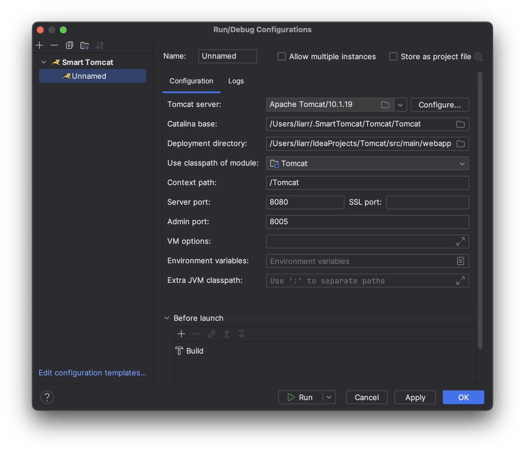The image size is (525, 453).
Task: Open the Tomcat server dropdown arrow
Action: [400, 105]
